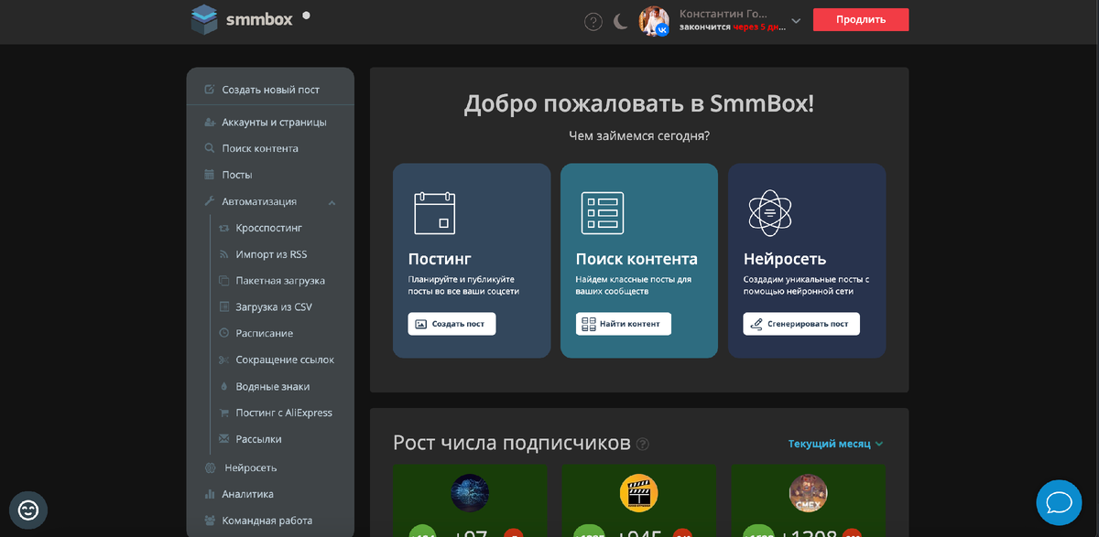The height and width of the screenshot is (537, 1099).
Task: Click the team icon beside Командная работа
Action: pyautogui.click(x=210, y=521)
